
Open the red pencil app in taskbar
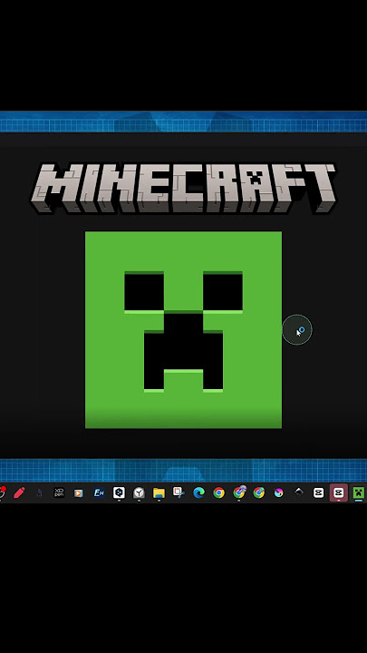pyautogui.click(x=19, y=492)
